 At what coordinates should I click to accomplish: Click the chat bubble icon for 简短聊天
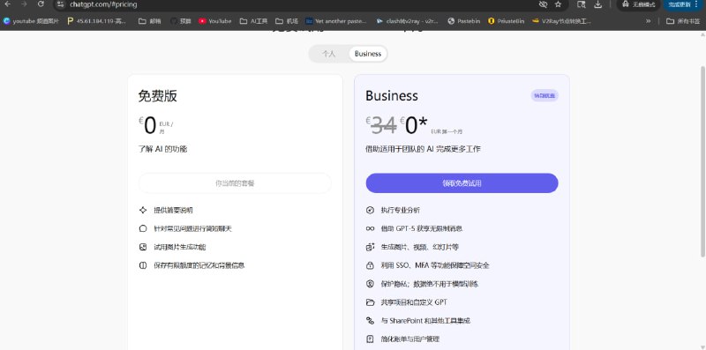click(143, 228)
